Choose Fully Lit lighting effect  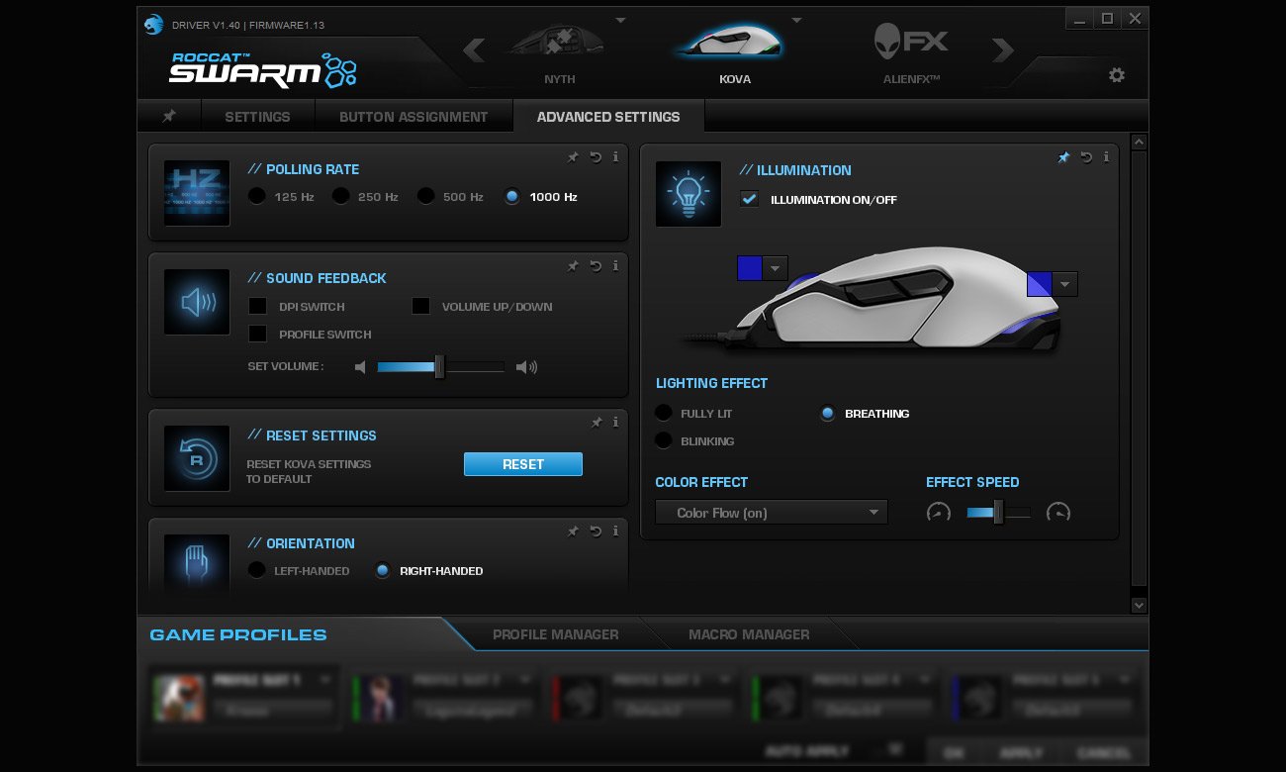pyautogui.click(x=664, y=413)
